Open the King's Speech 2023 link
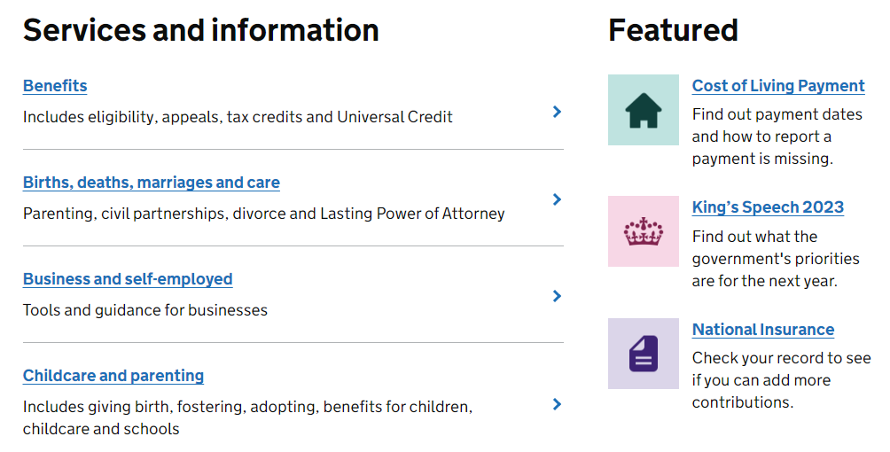Screen dimensions: 890x452 click(768, 207)
